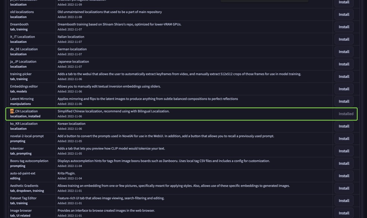
Task: Install the old localizations extension
Action: click(344, 15)
